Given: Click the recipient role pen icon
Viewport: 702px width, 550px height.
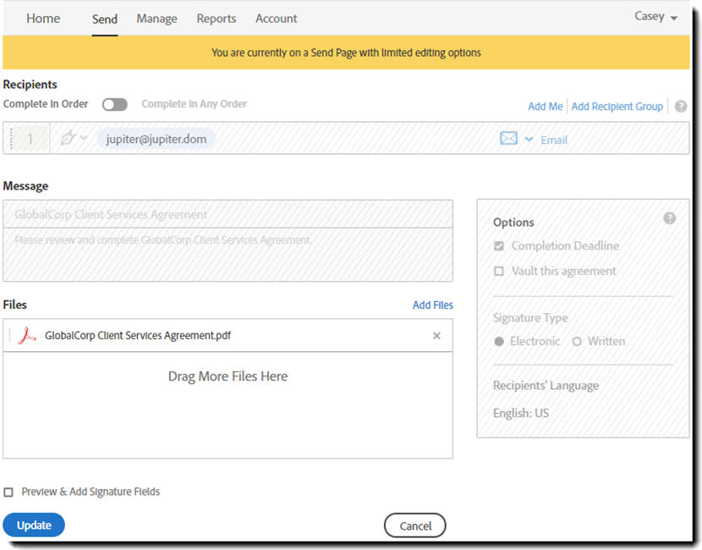Looking at the screenshot, I should coord(69,139).
